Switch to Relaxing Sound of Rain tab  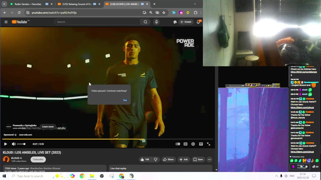(x=77, y=4)
